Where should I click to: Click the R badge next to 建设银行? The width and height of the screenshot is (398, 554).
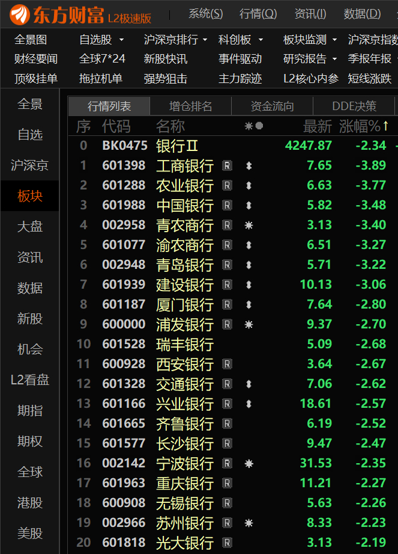pyautogui.click(x=227, y=285)
